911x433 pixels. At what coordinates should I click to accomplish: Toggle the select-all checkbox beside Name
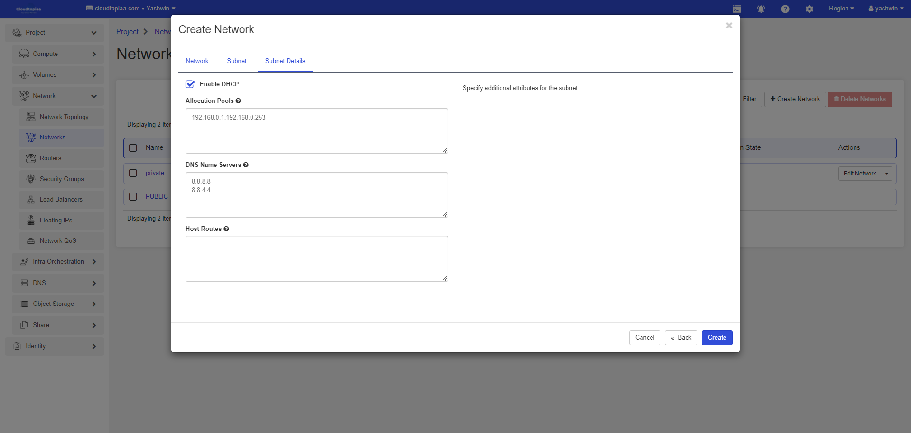[133, 148]
